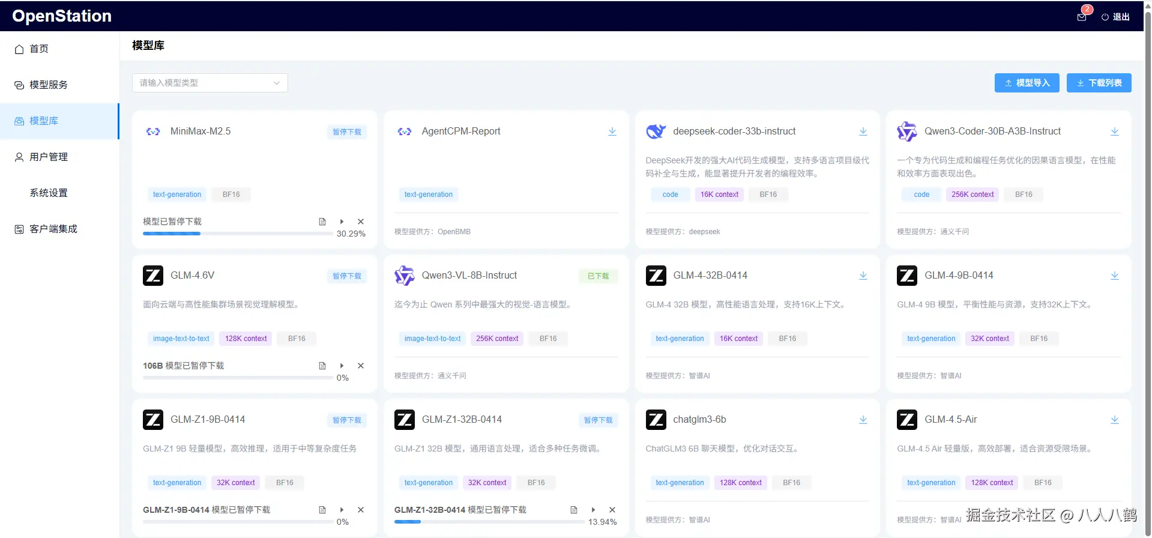Viewport: 1152px width, 538px height.
Task: Cancel GLM-Z1-9B-0414 download
Action: pos(361,510)
